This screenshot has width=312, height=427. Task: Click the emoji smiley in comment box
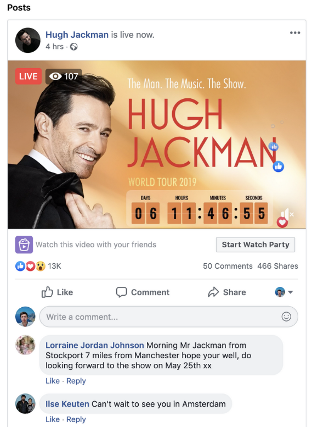click(x=286, y=317)
